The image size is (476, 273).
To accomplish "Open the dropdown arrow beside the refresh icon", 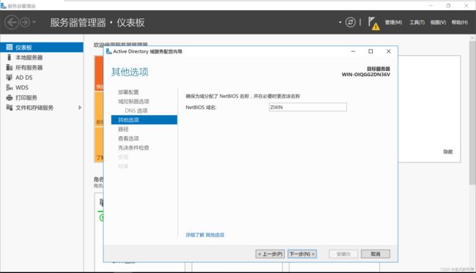I will (340, 22).
